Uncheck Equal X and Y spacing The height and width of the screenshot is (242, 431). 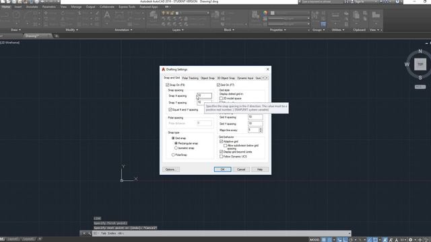(170, 110)
